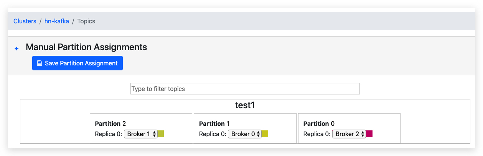This screenshot has height=156, width=483.
Task: Navigate to the hn-kafka cluster link
Action: [57, 21]
